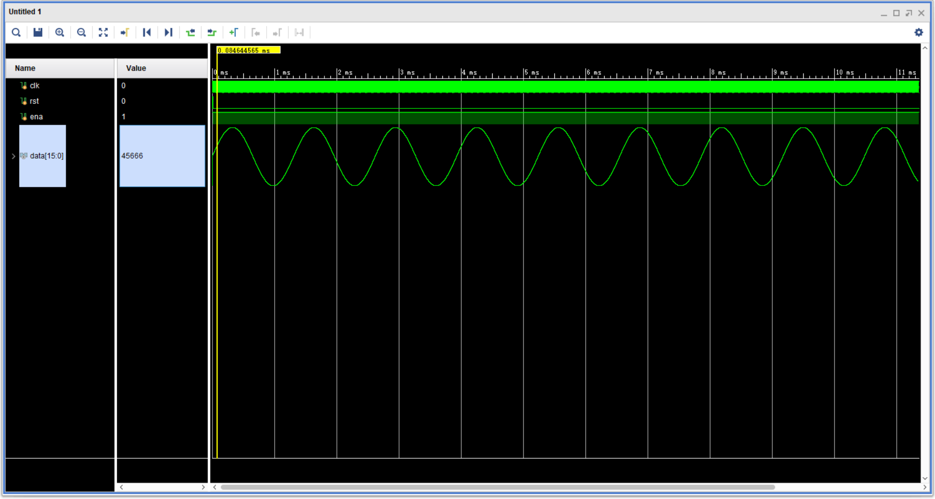This screenshot has height=499, width=935.
Task: Click the yellow cursor time label
Action: click(247, 50)
